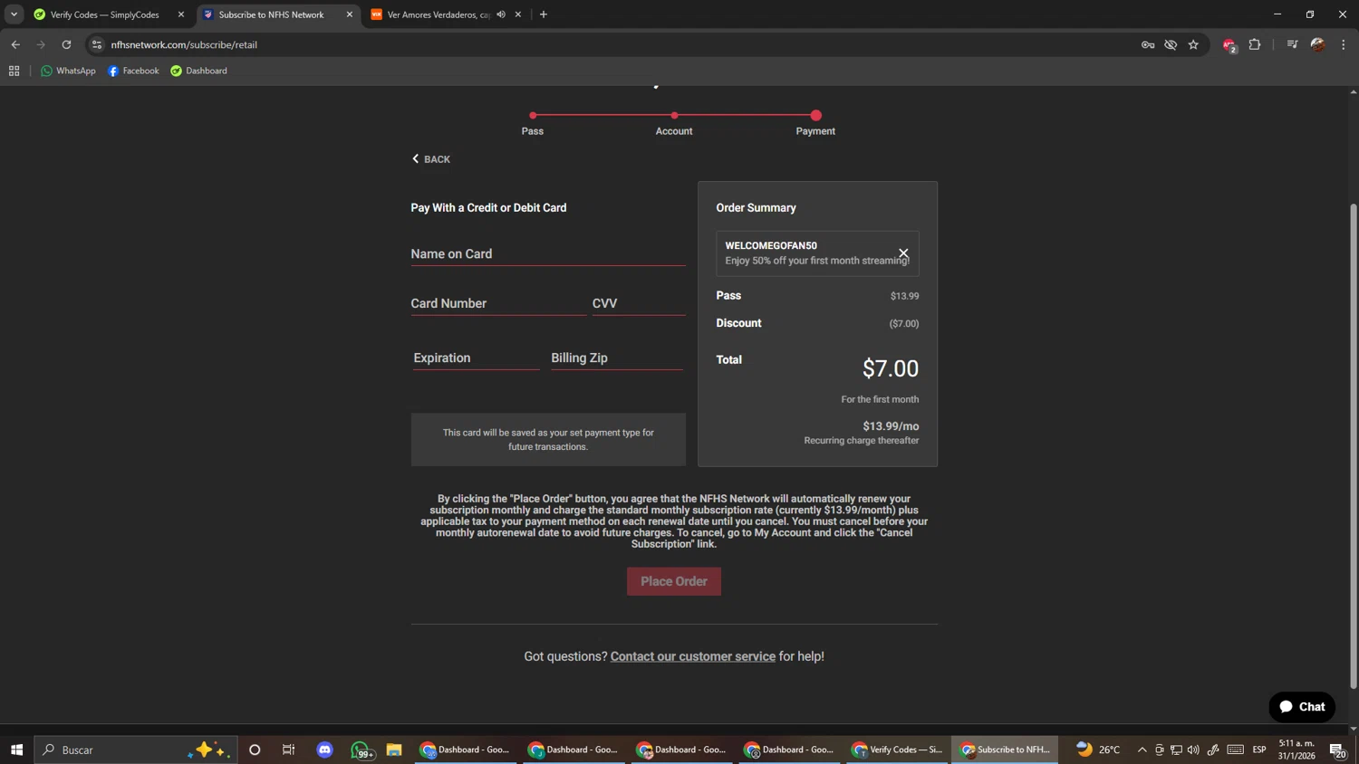Open the Dashboard bookmark
1359x764 pixels.
point(198,71)
